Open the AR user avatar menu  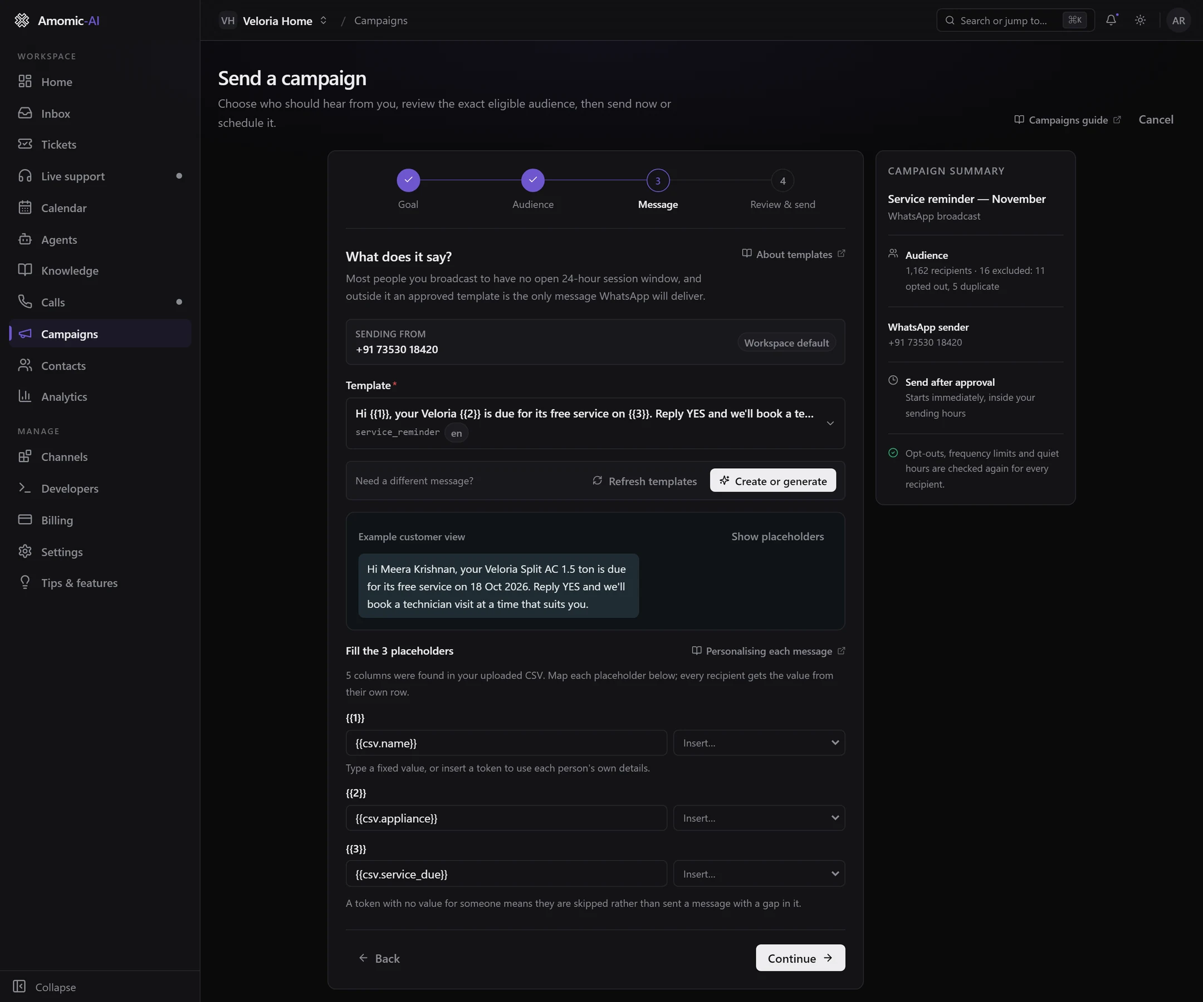pos(1178,21)
